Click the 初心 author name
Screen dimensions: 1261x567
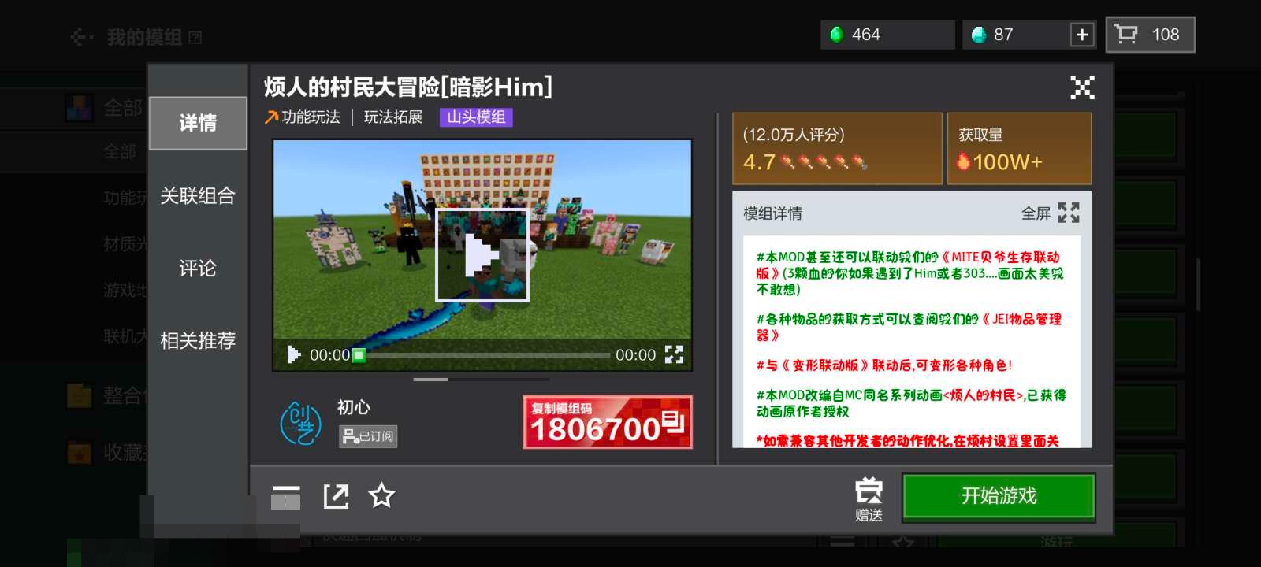[354, 407]
